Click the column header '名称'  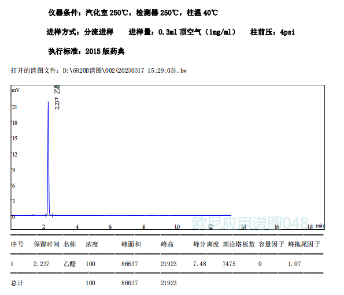tap(69, 244)
